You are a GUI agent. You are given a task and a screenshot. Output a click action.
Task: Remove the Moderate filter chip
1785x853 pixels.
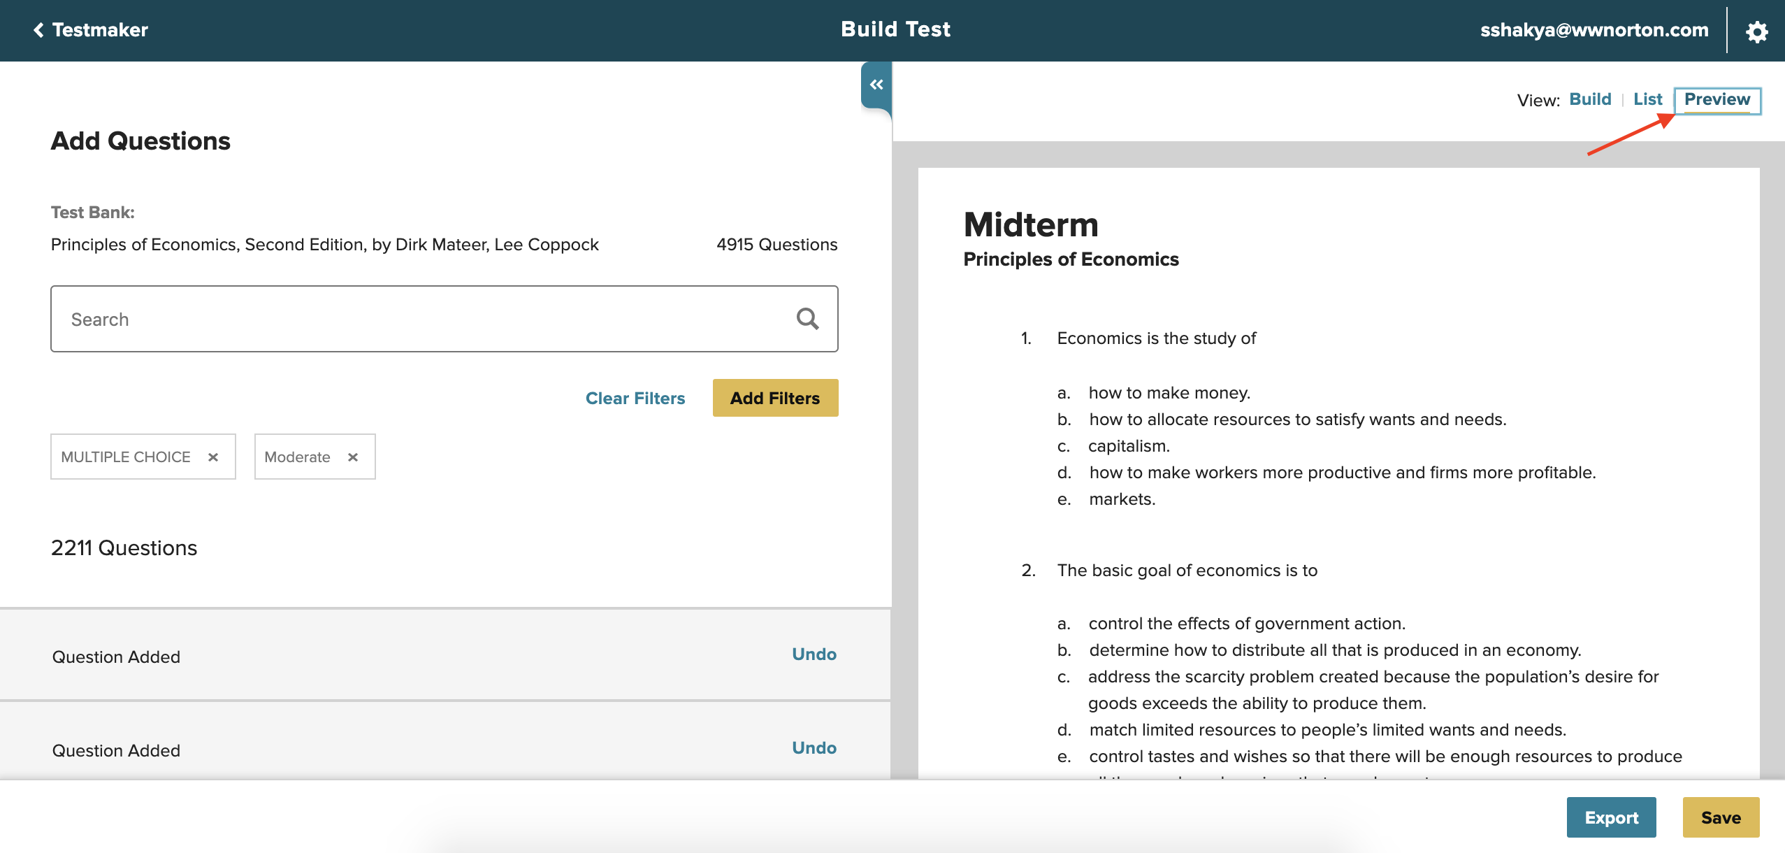353,457
